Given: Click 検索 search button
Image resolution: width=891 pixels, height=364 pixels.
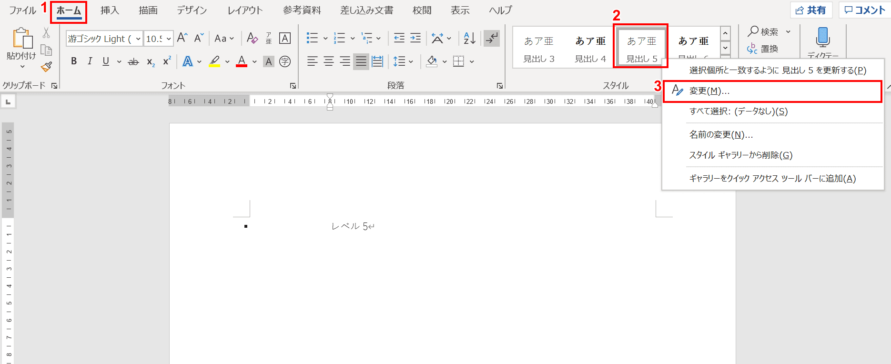Looking at the screenshot, I should tap(763, 31).
